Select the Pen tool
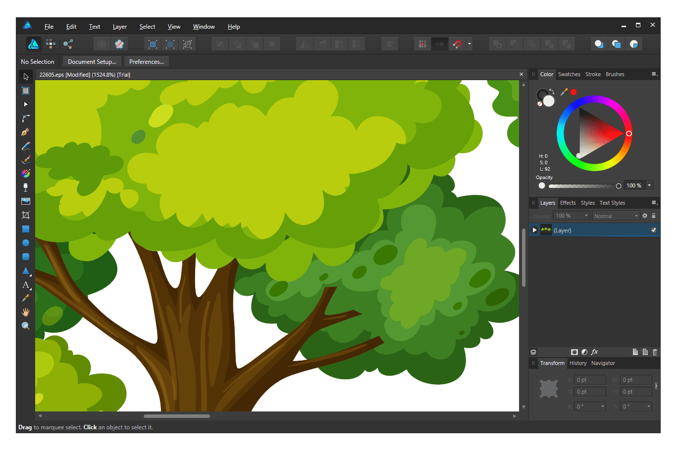Image resolution: width=680 pixels, height=453 pixels. (26, 132)
